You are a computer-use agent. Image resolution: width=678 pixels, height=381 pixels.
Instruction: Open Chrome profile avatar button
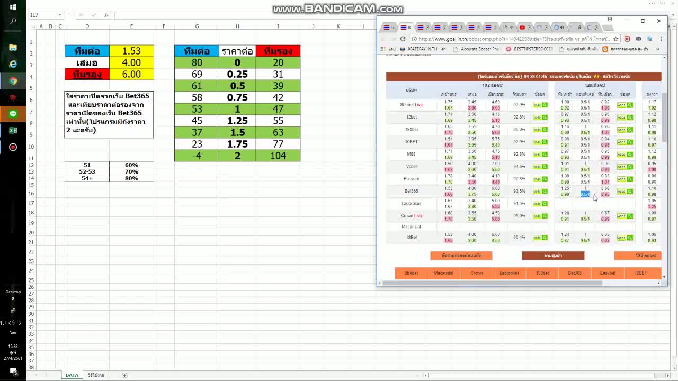click(610, 20)
